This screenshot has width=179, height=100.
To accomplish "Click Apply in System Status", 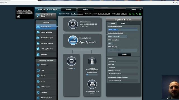I will [x=124, y=54].
